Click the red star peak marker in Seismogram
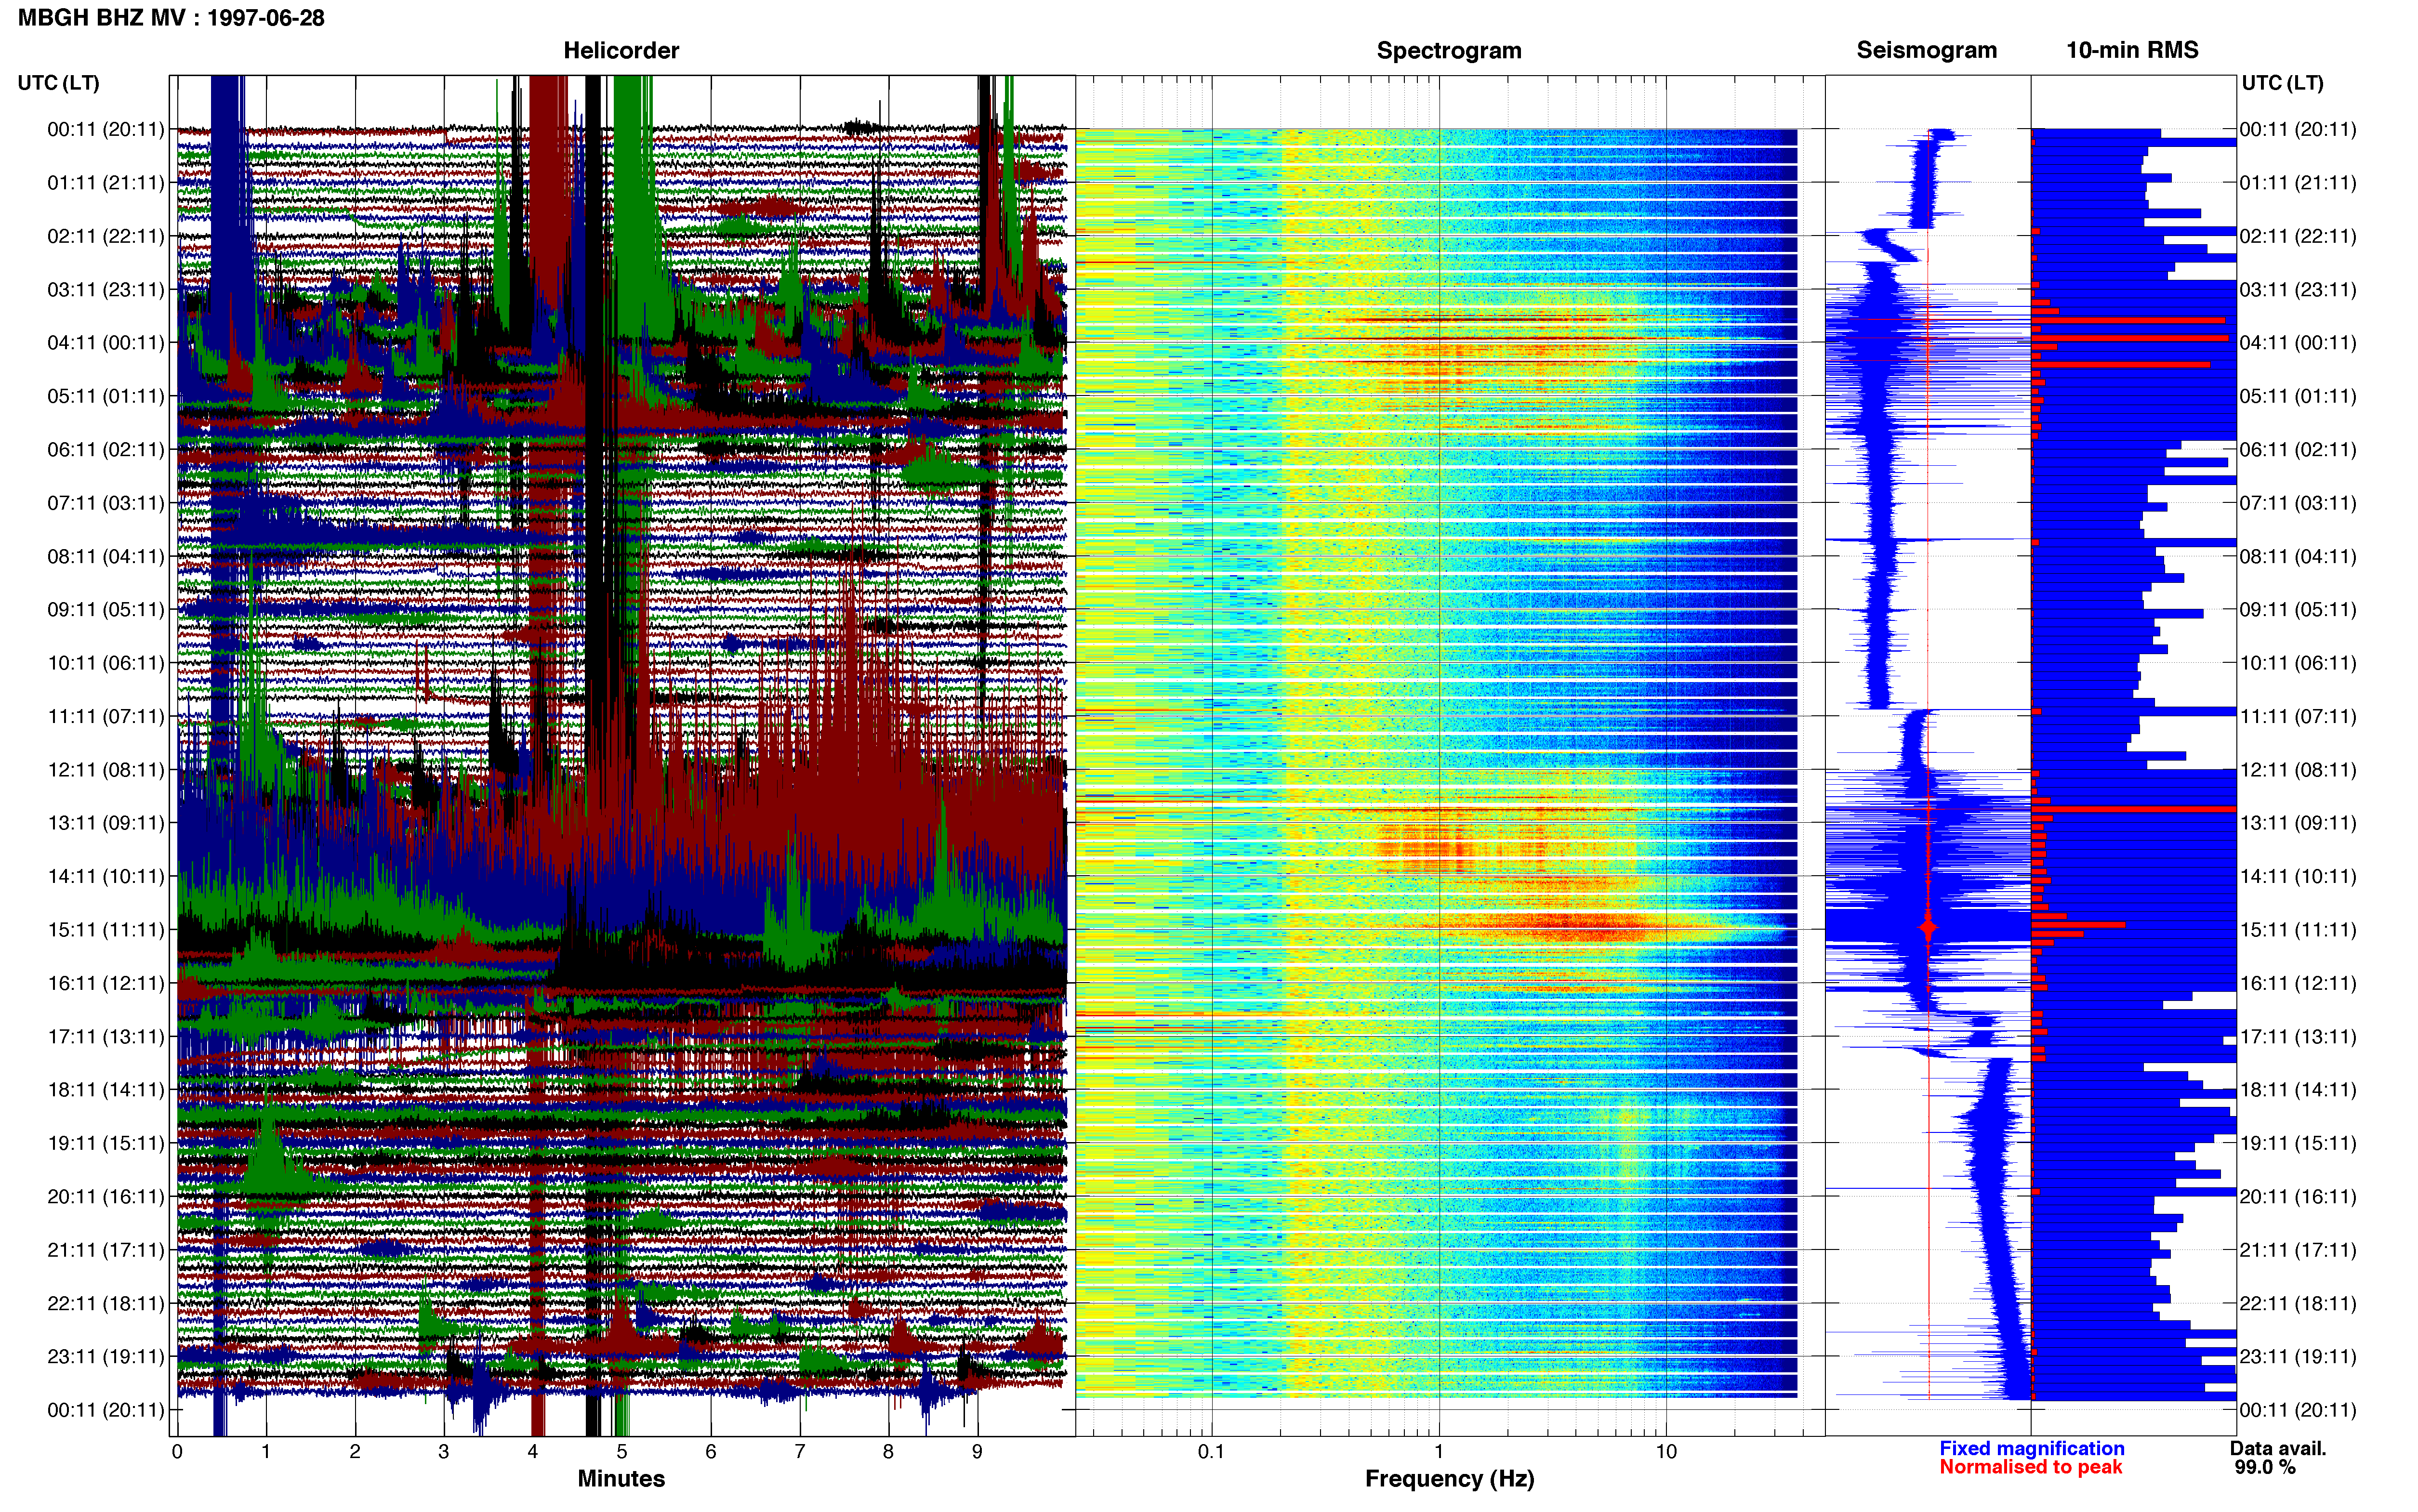The height and width of the screenshot is (1512, 2418). (1928, 928)
